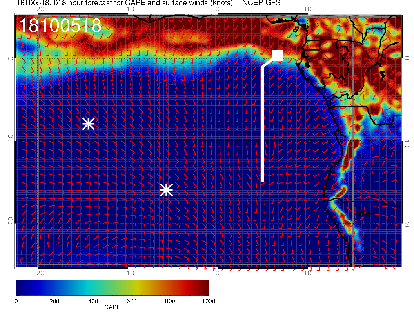Click the white vertical track line
Viewport: 414px width, 320px height.
tap(263, 125)
